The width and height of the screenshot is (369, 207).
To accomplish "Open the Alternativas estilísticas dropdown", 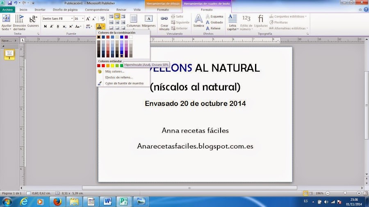I will (x=289, y=28).
